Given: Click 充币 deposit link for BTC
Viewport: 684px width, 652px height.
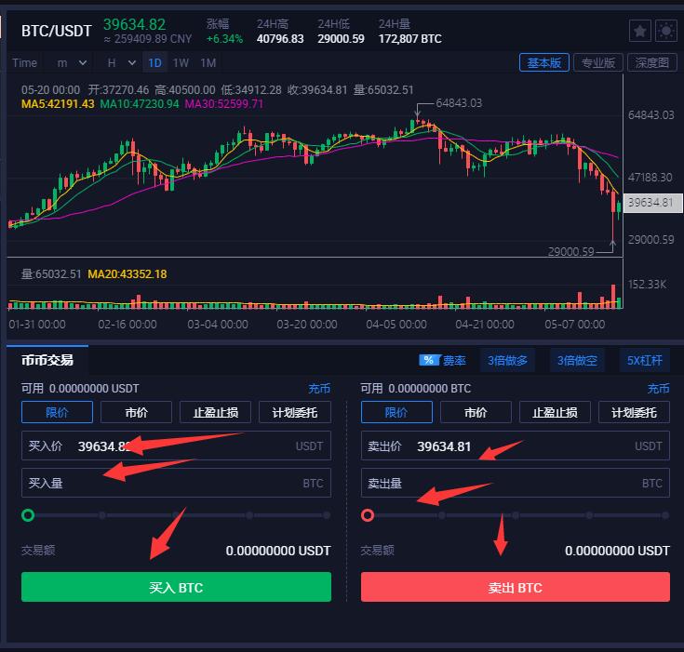Looking at the screenshot, I should pyautogui.click(x=658, y=389).
